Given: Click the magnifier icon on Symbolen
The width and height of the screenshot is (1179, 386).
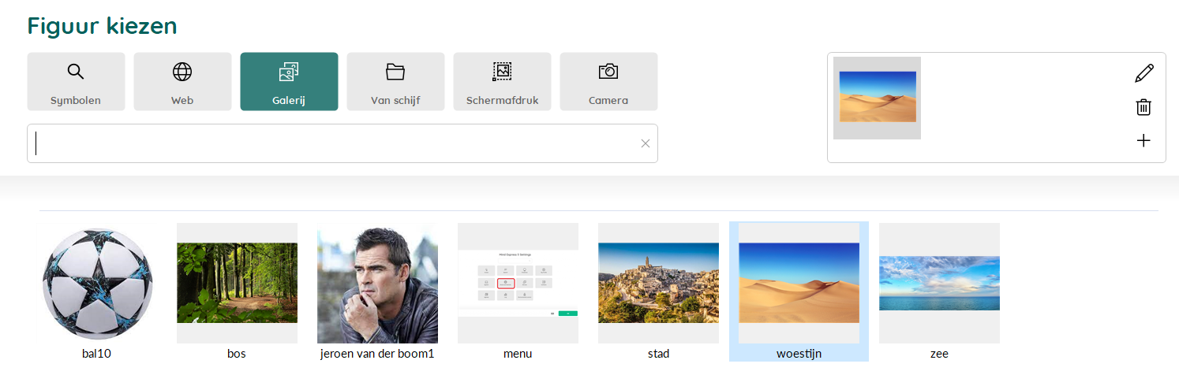Looking at the screenshot, I should pyautogui.click(x=76, y=72).
